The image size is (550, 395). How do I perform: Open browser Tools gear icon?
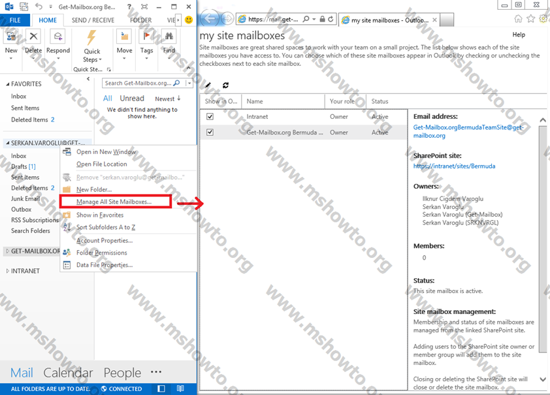pos(543,18)
